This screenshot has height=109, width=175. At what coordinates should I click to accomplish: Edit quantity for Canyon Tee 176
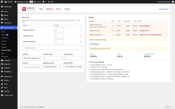pyautogui.click(x=59, y=36)
